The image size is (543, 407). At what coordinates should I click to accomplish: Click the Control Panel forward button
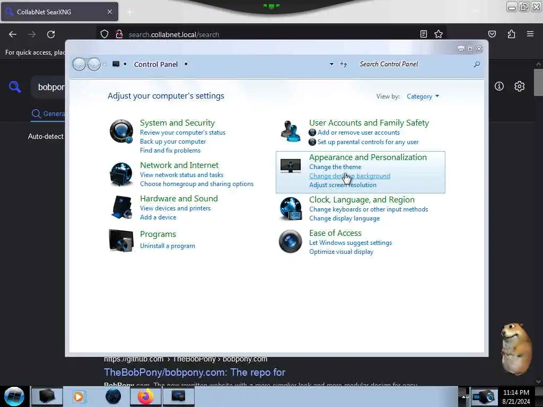click(94, 64)
